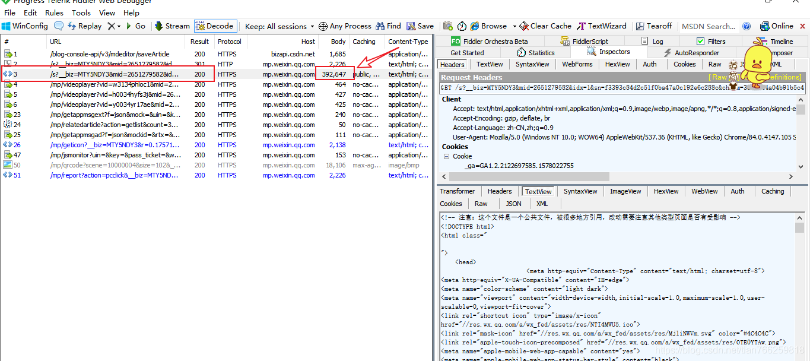The image size is (810, 361).
Task: Select request WebForms inspector tab
Action: tap(577, 64)
